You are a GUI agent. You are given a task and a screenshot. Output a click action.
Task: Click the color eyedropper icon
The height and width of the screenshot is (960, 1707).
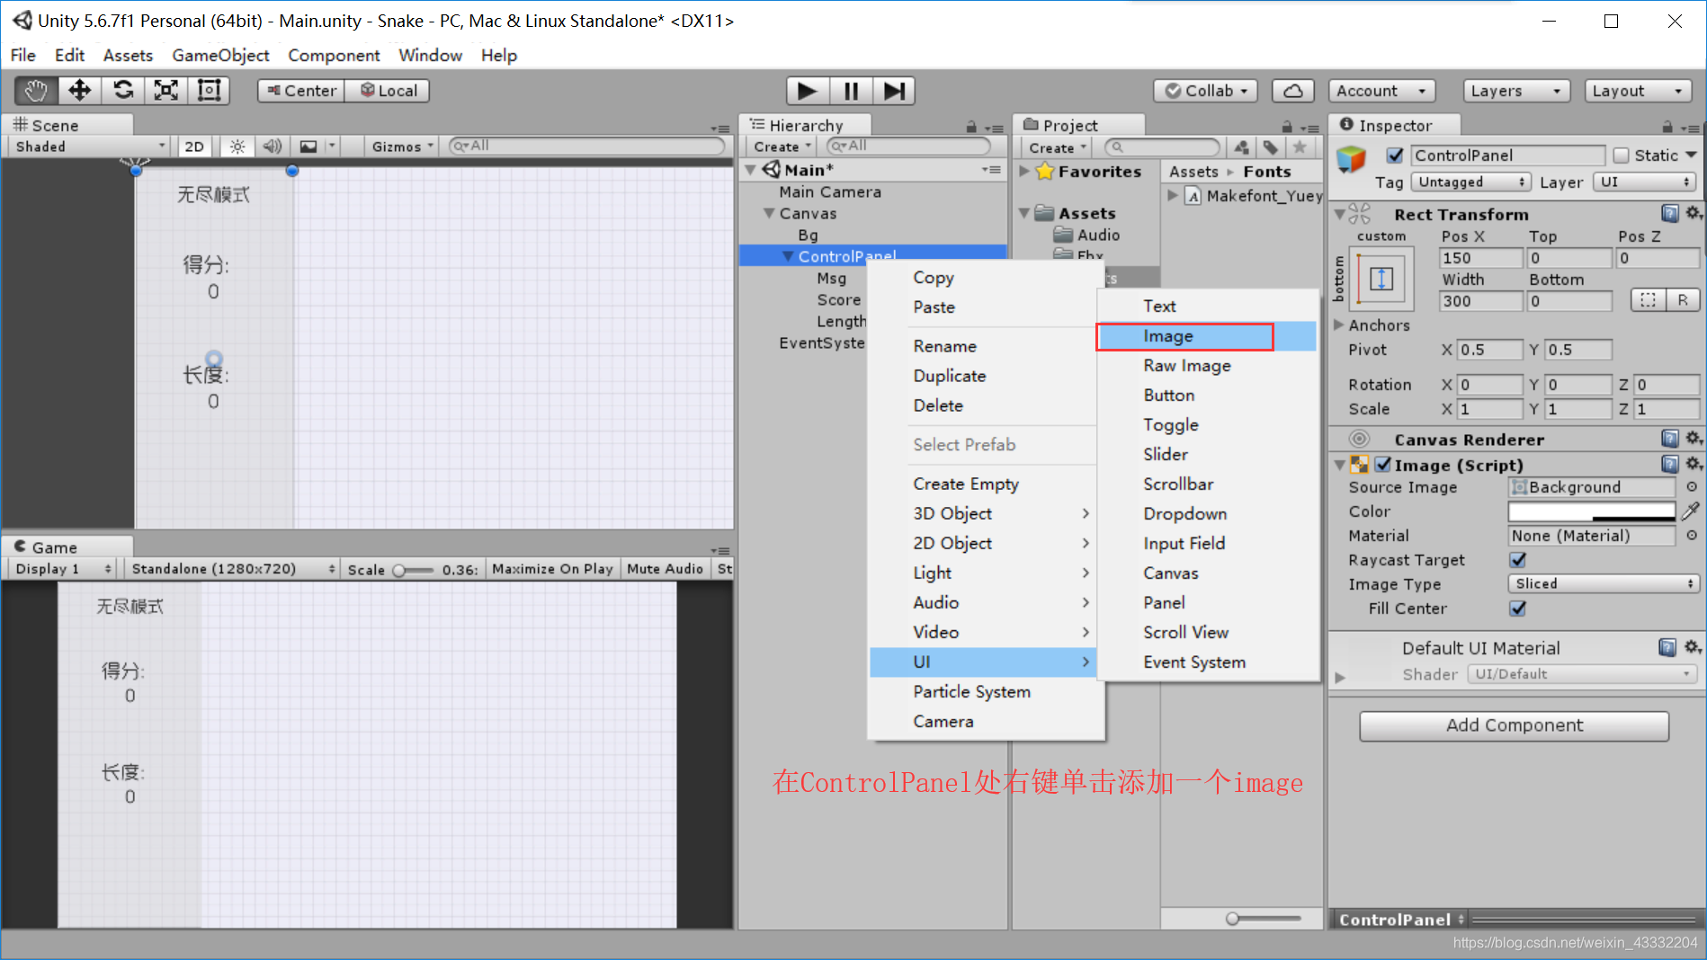point(1691,511)
